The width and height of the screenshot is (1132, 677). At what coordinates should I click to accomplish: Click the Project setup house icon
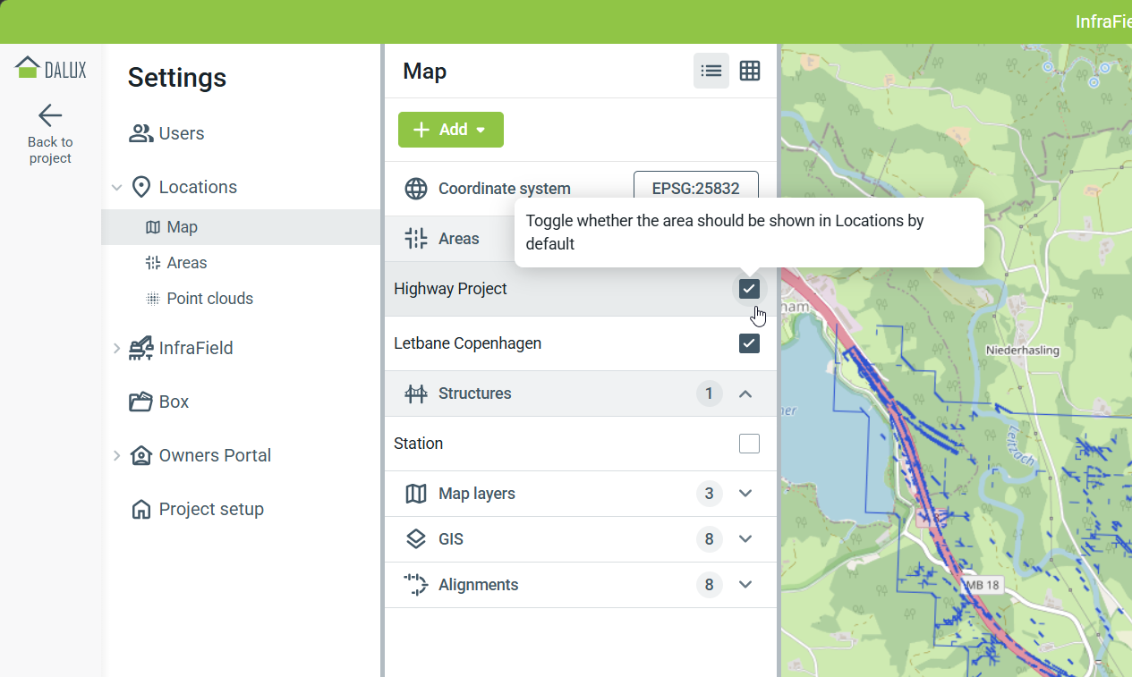pyautogui.click(x=140, y=509)
